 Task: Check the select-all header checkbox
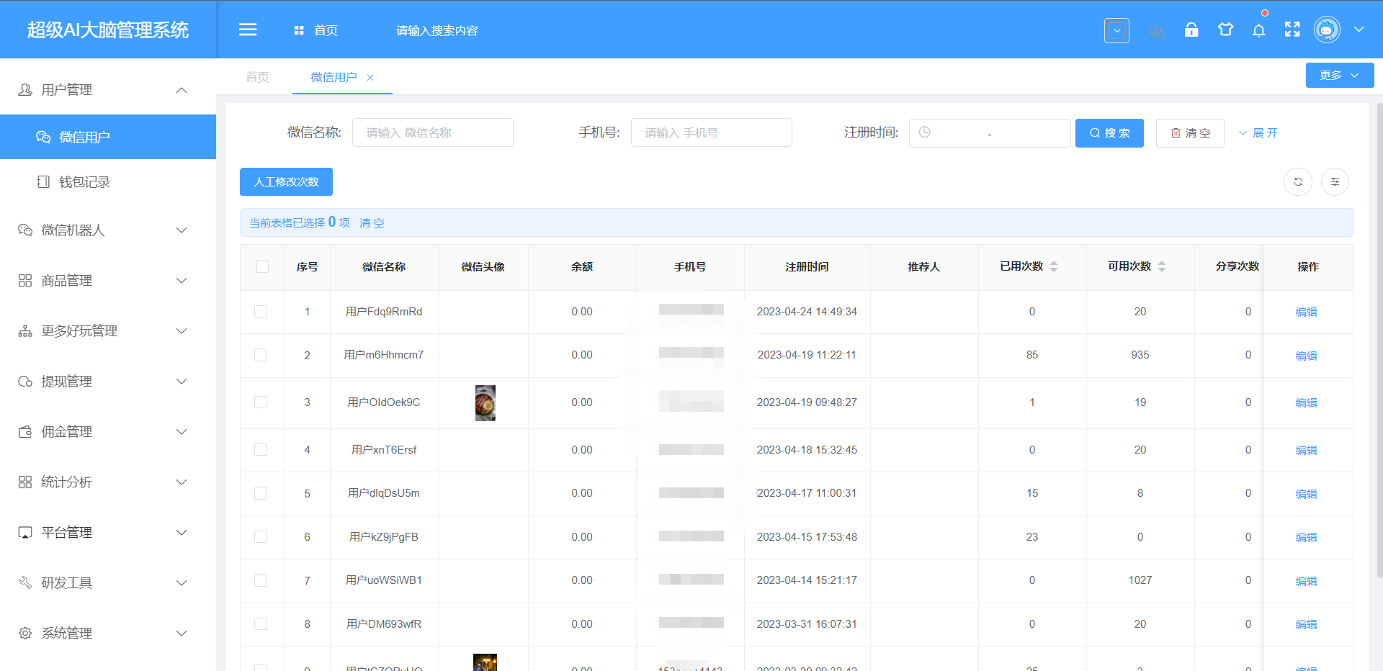pyautogui.click(x=262, y=267)
